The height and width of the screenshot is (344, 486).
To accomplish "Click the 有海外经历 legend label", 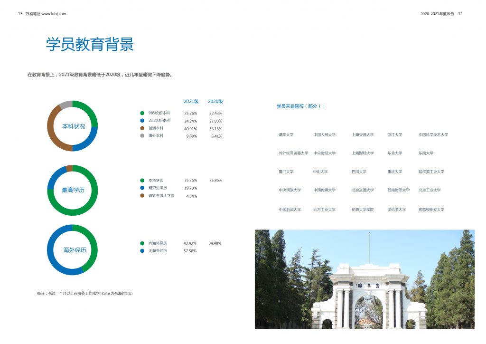I will point(158,243).
